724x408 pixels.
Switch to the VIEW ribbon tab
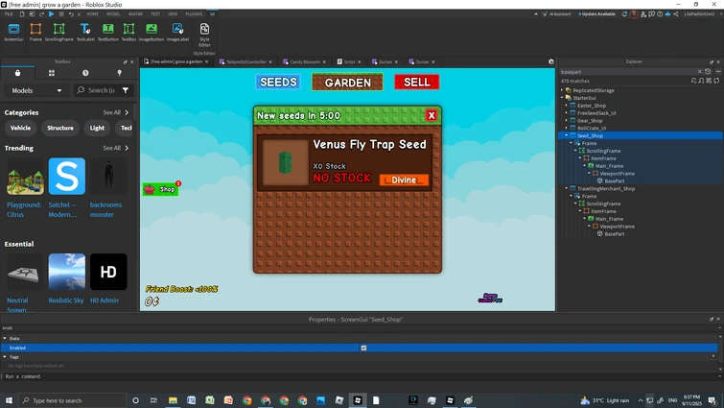[x=173, y=13]
